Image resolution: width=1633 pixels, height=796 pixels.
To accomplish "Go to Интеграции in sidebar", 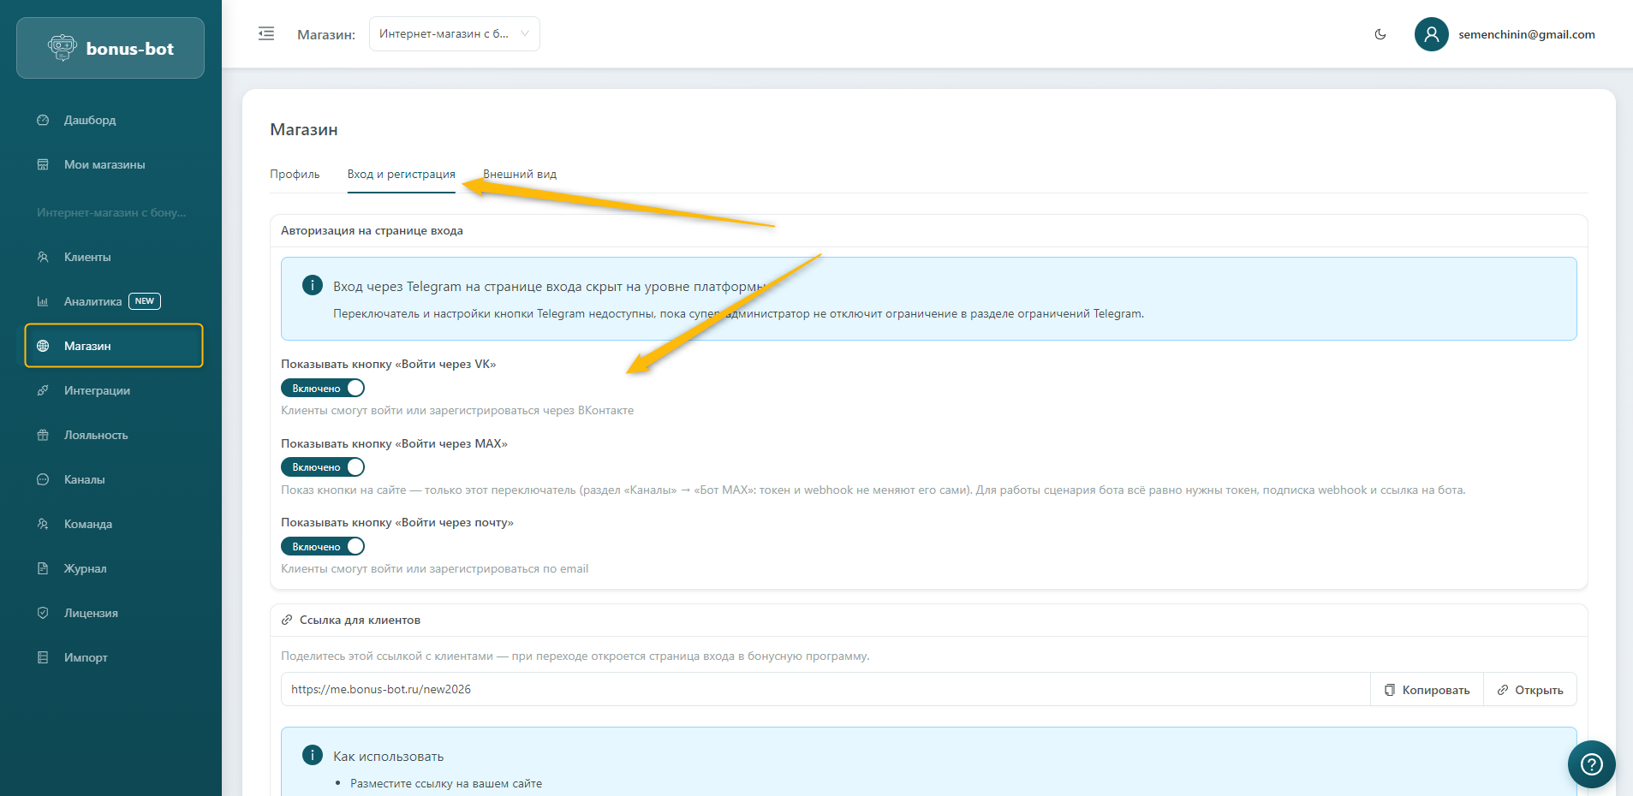I will [97, 390].
